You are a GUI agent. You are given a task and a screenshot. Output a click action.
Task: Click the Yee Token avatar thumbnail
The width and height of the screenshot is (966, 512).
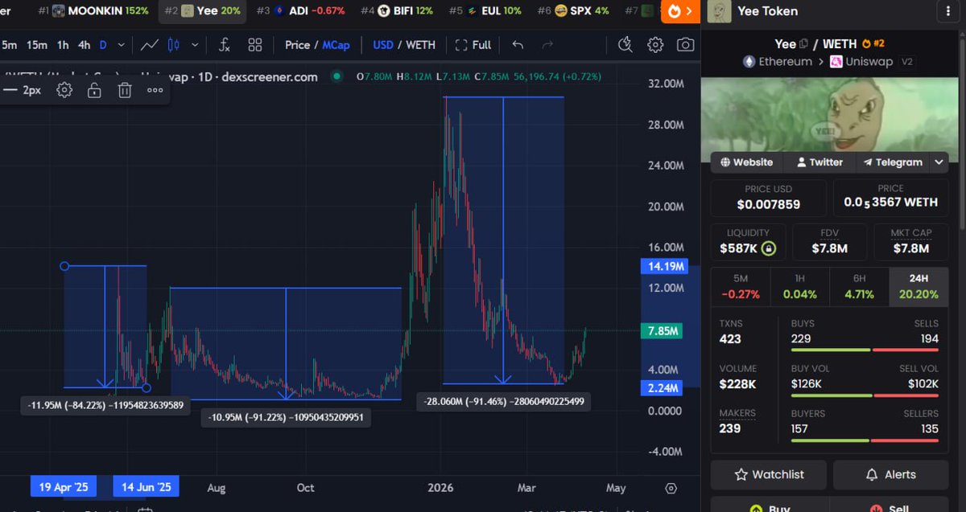[x=720, y=11]
